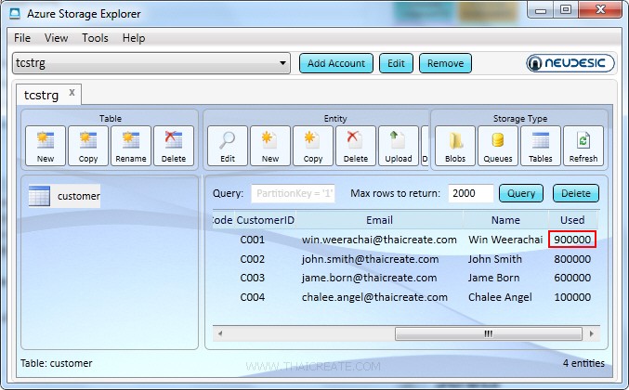The image size is (629, 390).
Task: Click the scrollbar left arrow
Action: click(x=220, y=333)
